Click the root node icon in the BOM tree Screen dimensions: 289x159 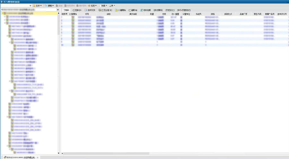[x=5, y=13]
